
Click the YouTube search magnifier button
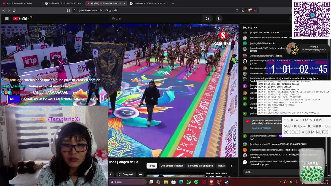coord(207,19)
